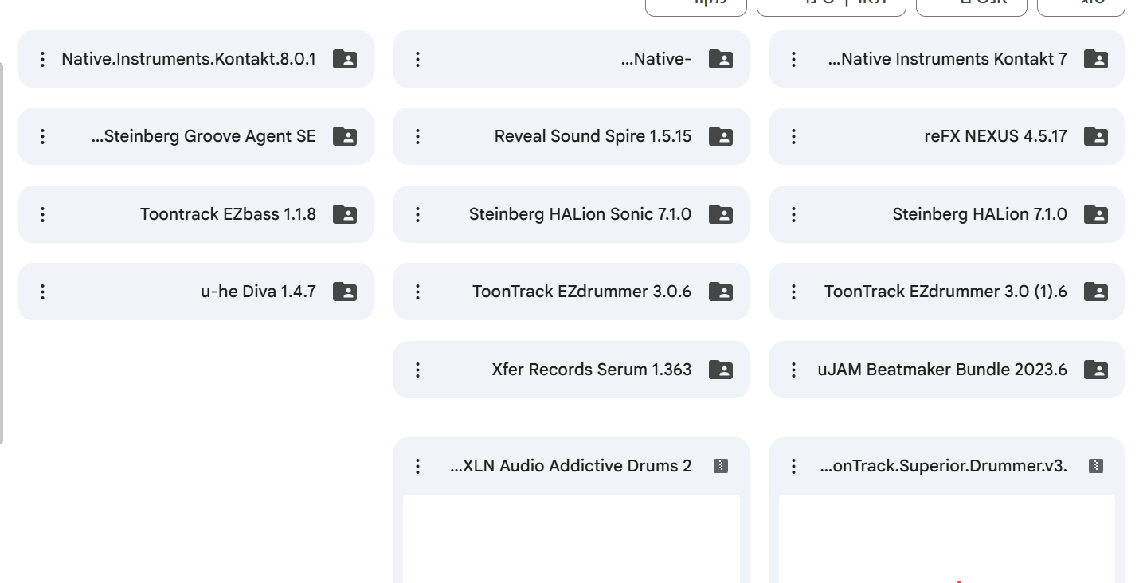Select the Native.Instruments.Kontakt.8.0.1 folder name

click(x=189, y=59)
